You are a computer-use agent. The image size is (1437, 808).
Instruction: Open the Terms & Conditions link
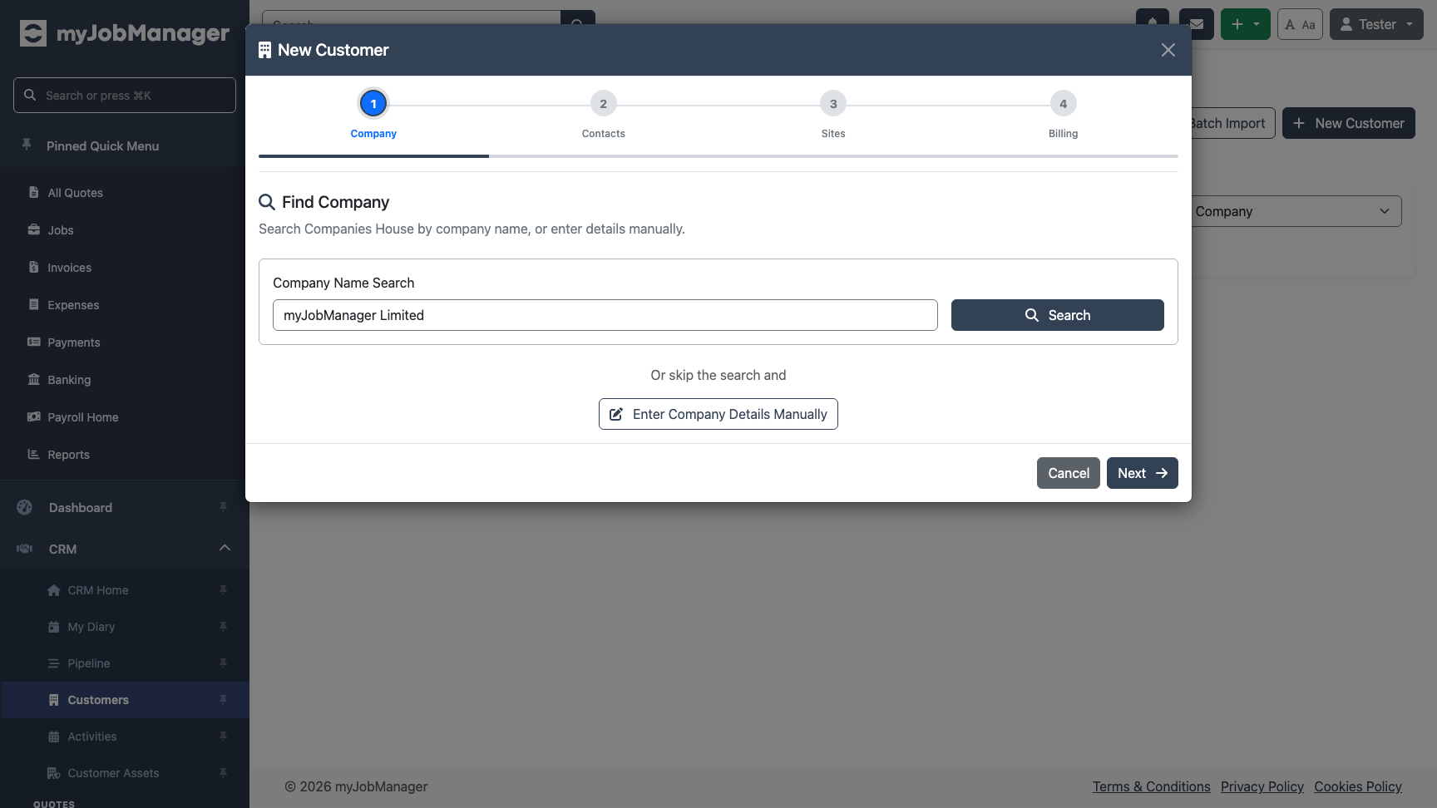click(1152, 786)
